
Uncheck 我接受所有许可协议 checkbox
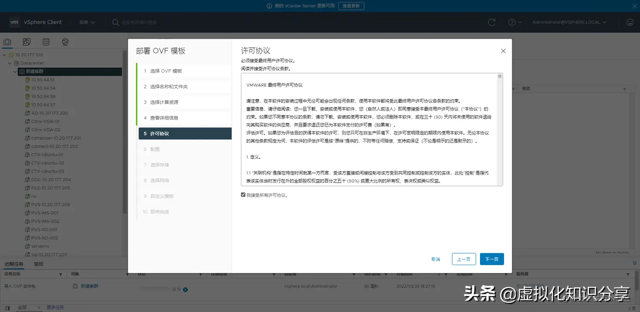pos(243,194)
